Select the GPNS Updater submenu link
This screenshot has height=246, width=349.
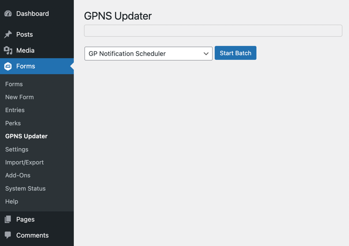[26, 136]
